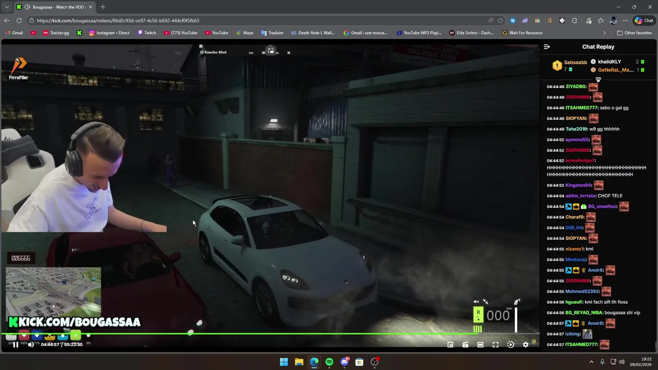The width and height of the screenshot is (658, 370).
Task: Open Twitch bookmark
Action: (147, 33)
